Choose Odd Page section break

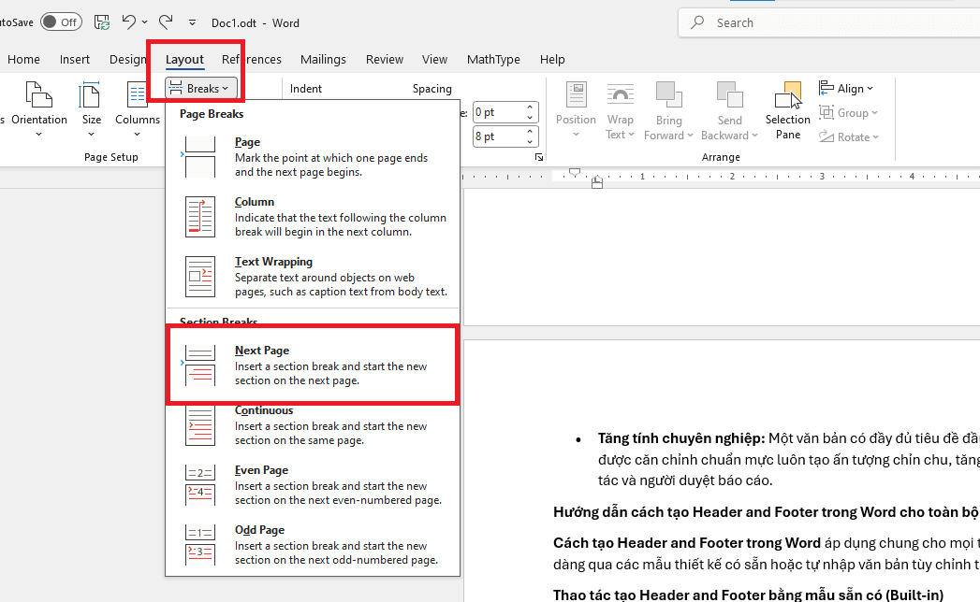click(313, 545)
